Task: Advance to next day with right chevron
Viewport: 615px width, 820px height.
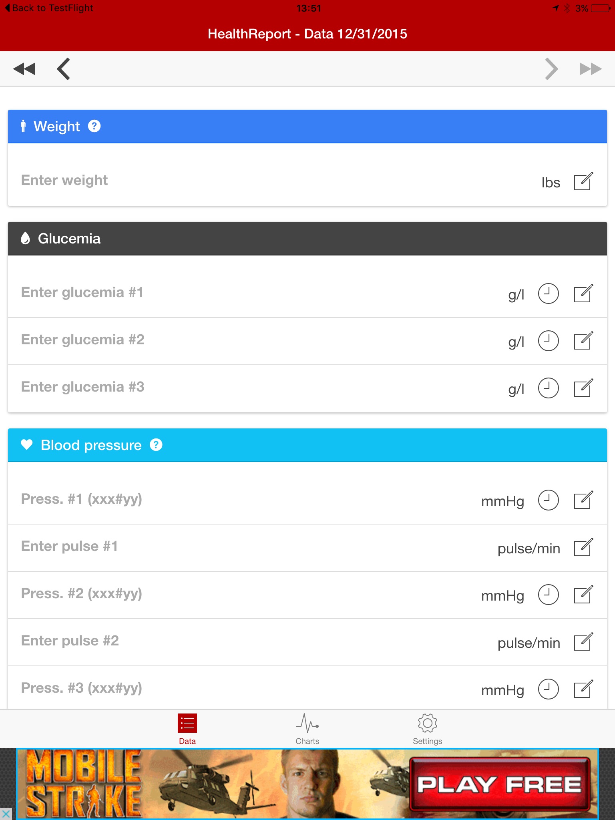Action: [x=551, y=69]
